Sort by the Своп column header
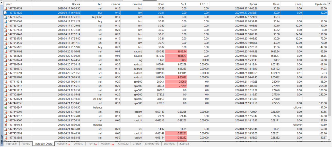This screenshot has height=147, width=332. click(291, 4)
